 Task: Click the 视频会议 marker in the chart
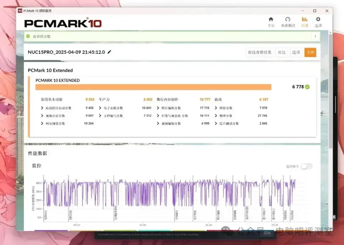[x=46, y=215]
